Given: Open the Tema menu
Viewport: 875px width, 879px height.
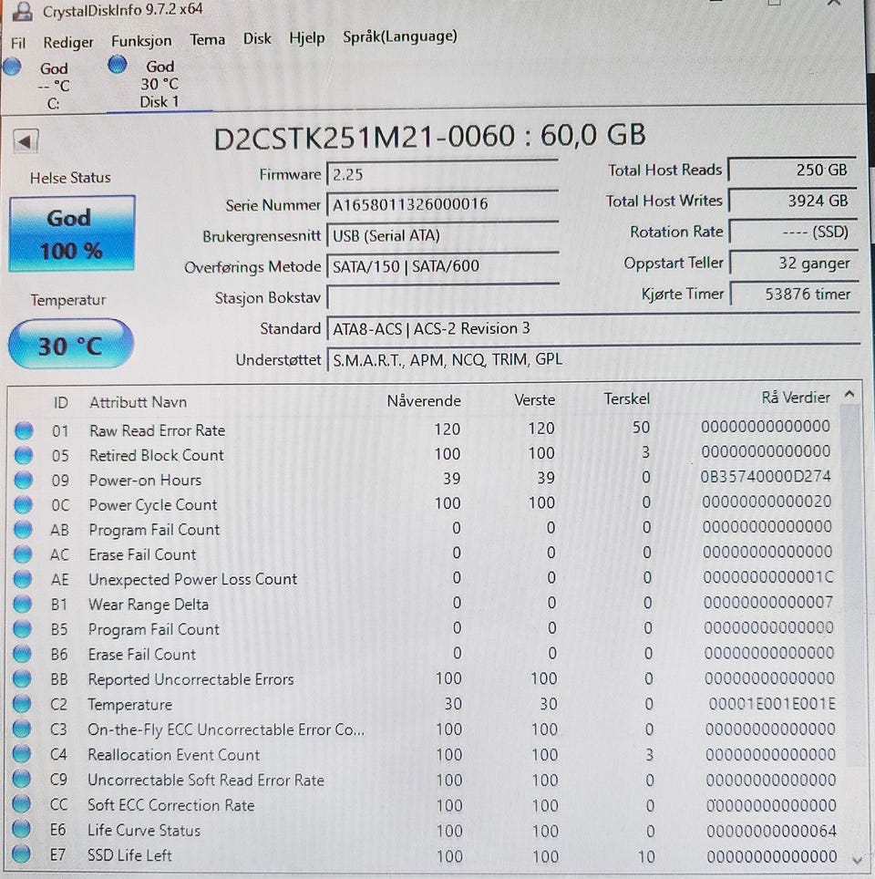Looking at the screenshot, I should click(208, 40).
